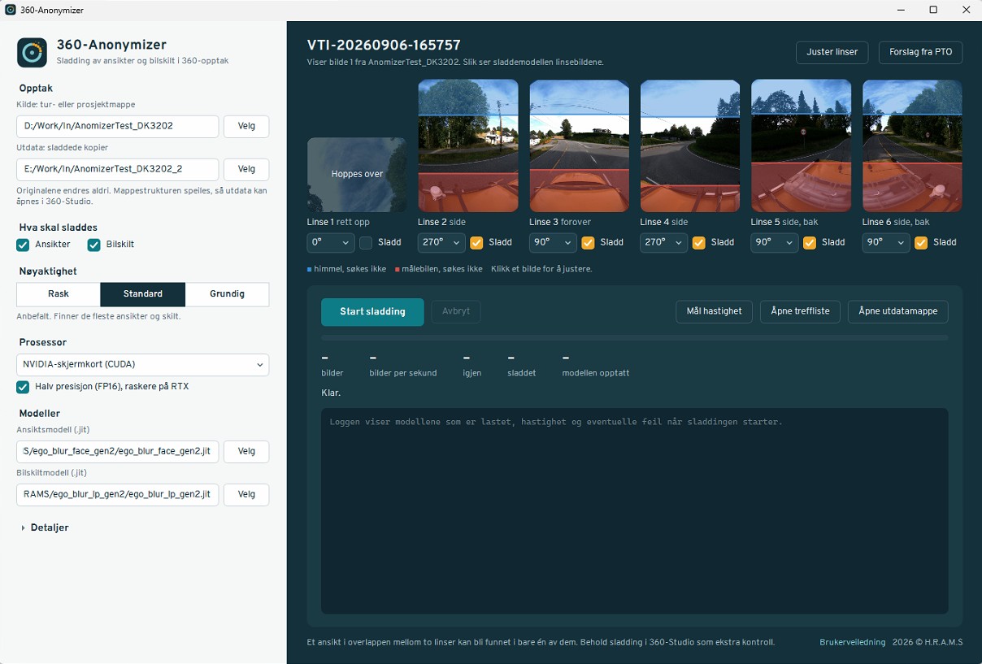Viewport: 982px width, 664px height.
Task: Open the rotation dropdown for Linse 2
Action: 441,242
